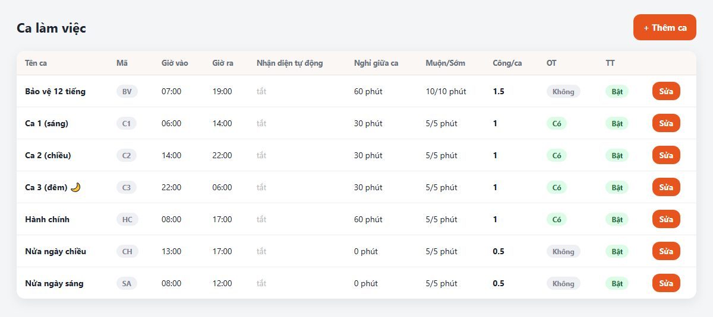The width and height of the screenshot is (713, 317).
Task: Select the Ca 1 (sáng) shift name
Action: [x=46, y=123]
